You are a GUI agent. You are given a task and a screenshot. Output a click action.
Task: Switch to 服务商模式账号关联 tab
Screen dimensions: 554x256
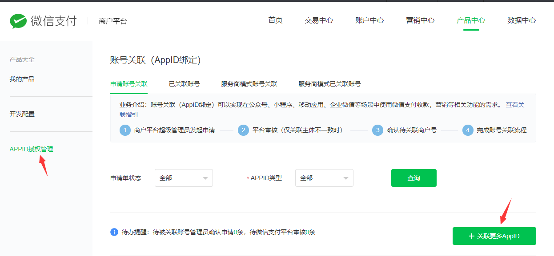click(249, 84)
